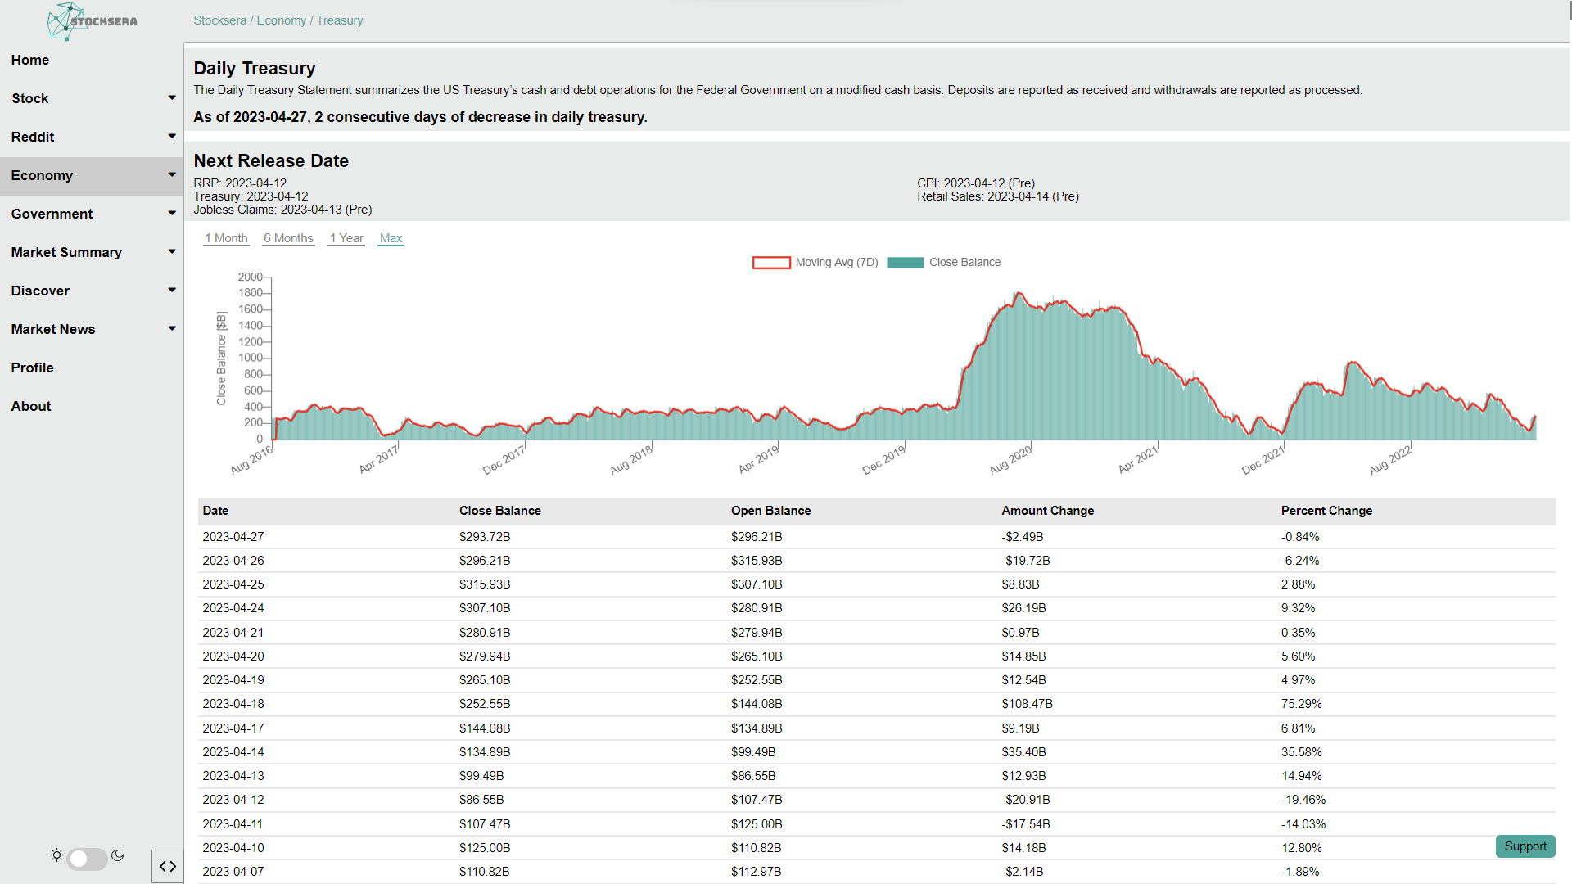
Task: Switch chart to 1 Year range
Action: (346, 238)
